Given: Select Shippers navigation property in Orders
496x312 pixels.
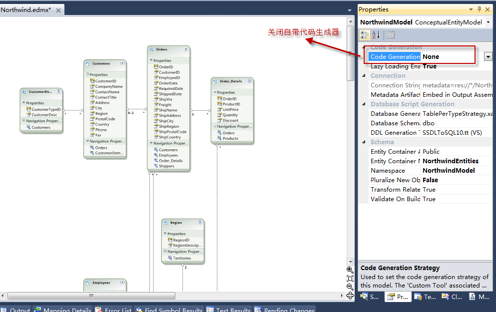Looking at the screenshot, I should pos(166,166).
